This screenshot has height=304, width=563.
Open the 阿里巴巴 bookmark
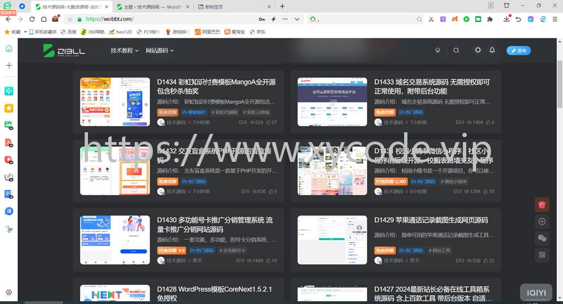point(207,32)
